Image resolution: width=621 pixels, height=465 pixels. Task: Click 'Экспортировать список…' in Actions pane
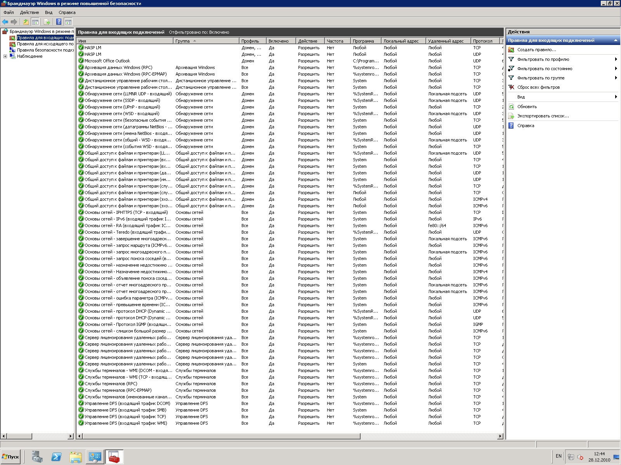(543, 116)
